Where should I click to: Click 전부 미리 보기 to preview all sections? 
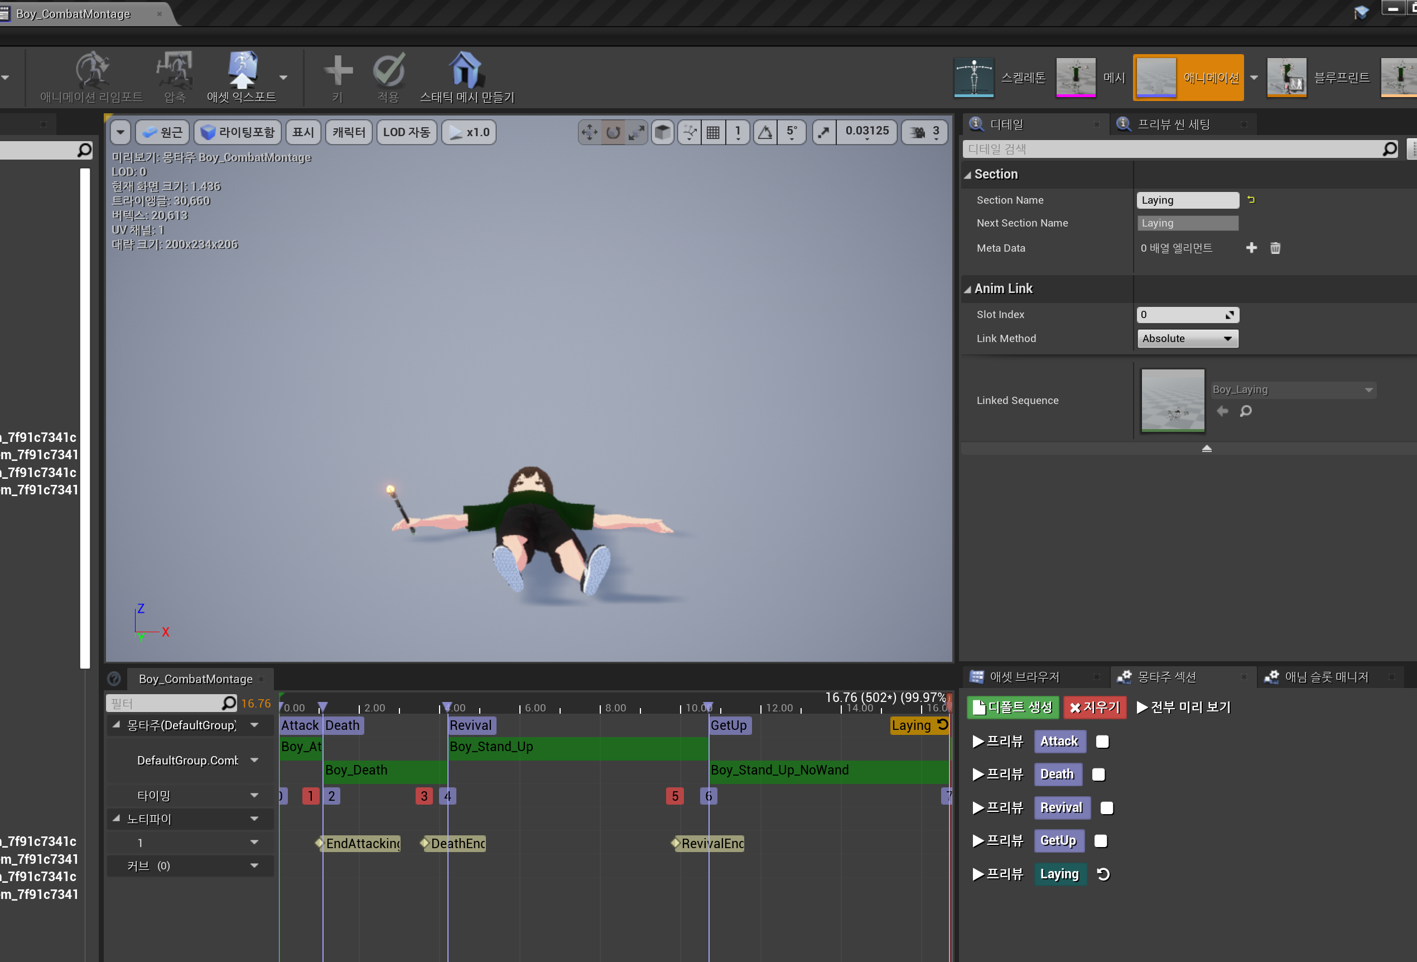[1183, 707]
